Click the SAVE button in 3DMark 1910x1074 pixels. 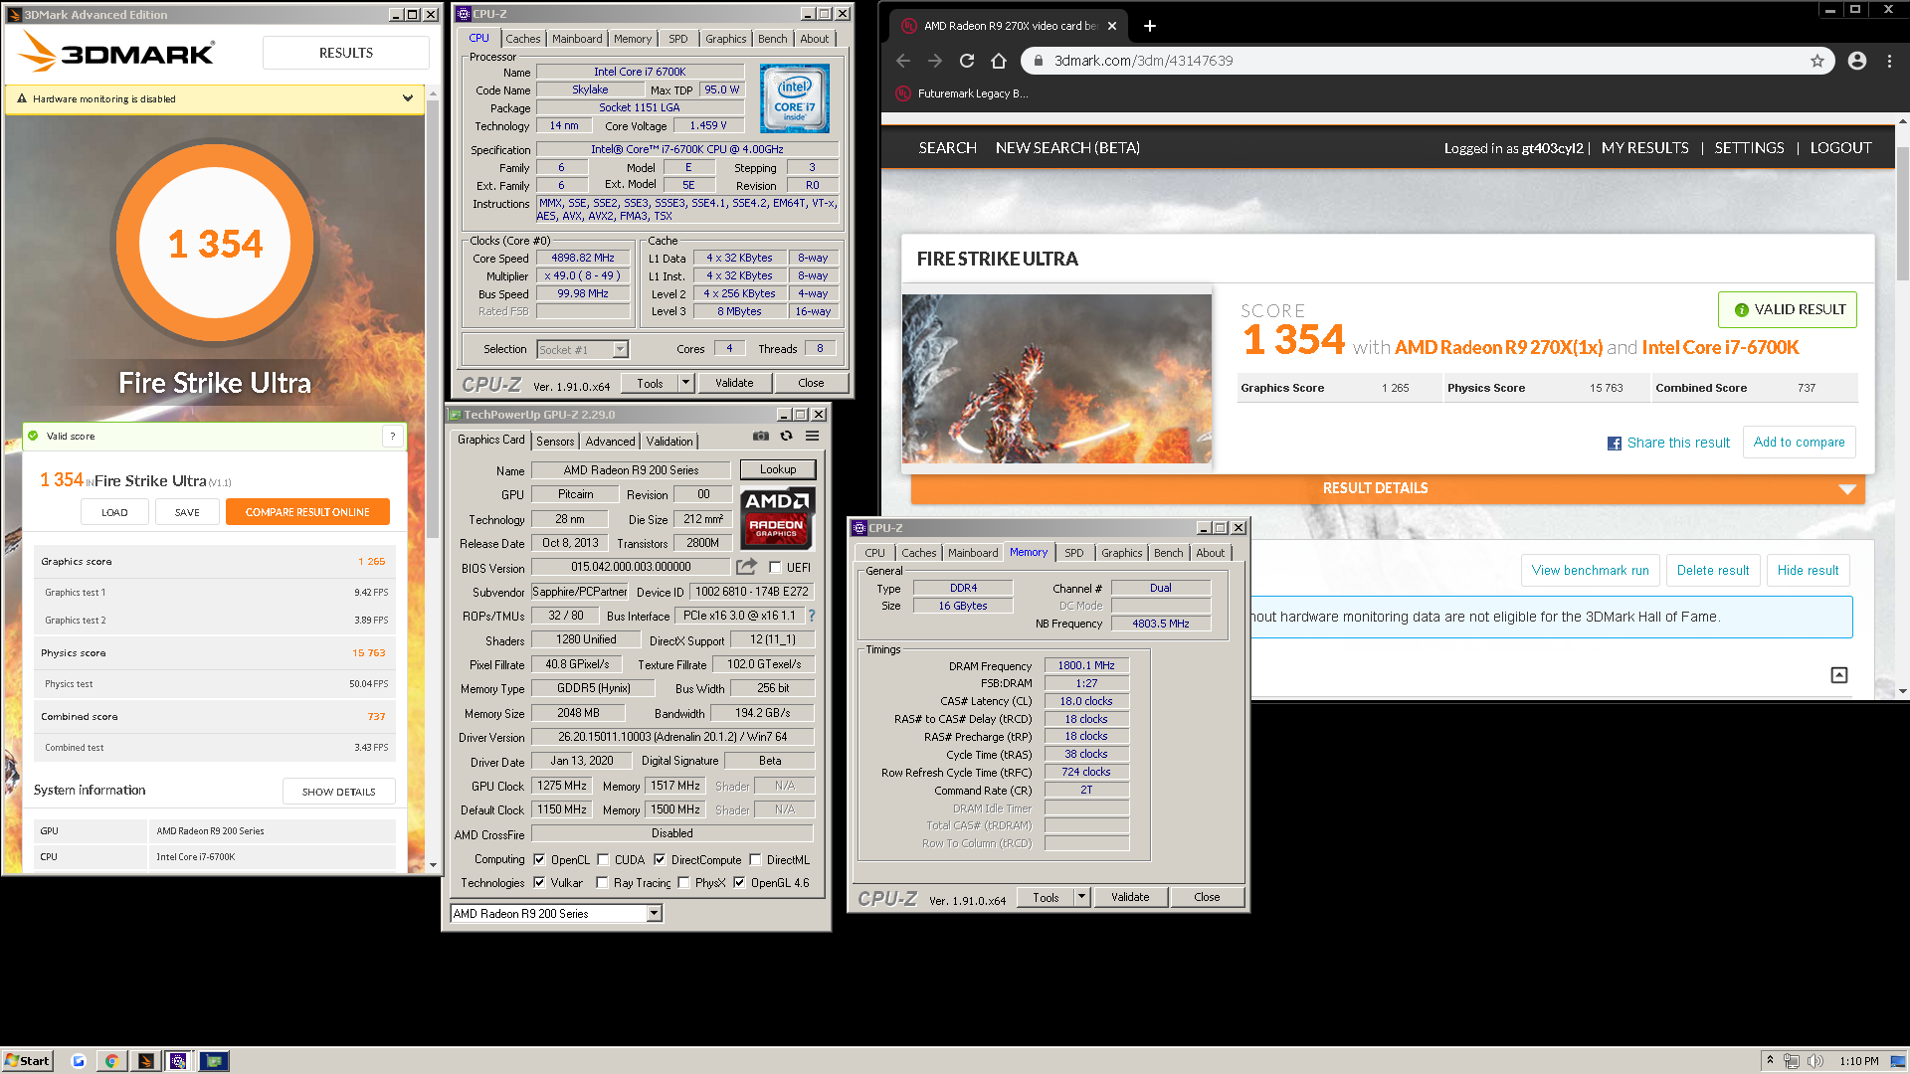(187, 512)
